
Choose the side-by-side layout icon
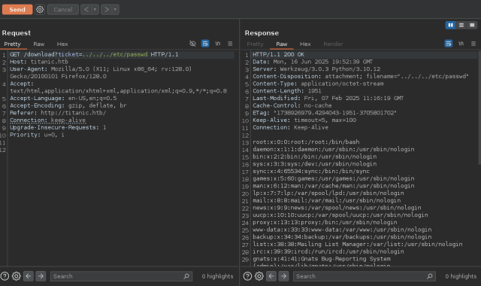[x=450, y=25]
